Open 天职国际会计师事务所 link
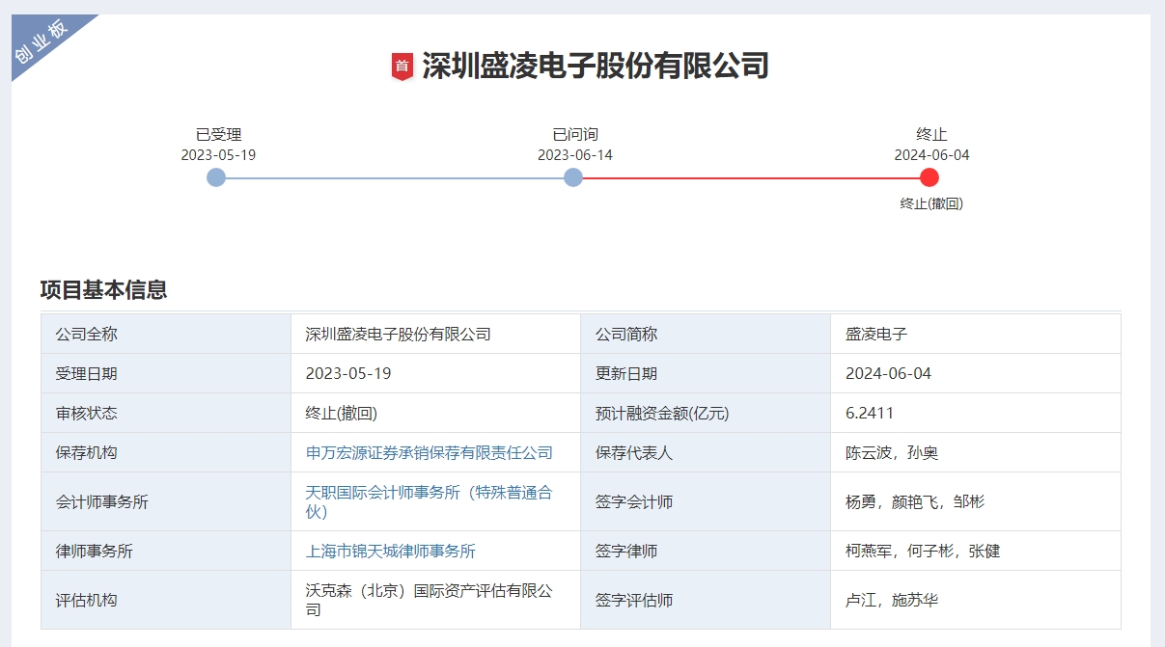The height and width of the screenshot is (647, 1165). (x=430, y=501)
